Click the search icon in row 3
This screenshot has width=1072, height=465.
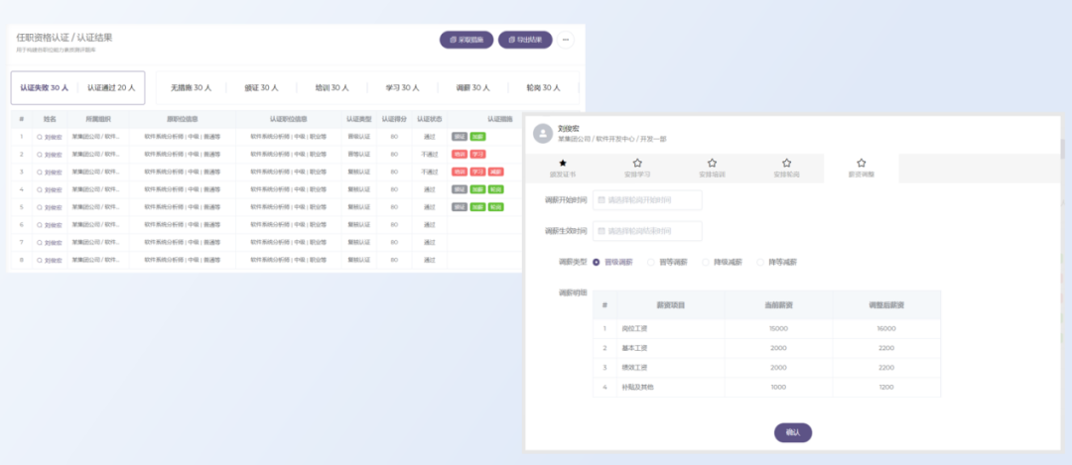click(x=40, y=173)
